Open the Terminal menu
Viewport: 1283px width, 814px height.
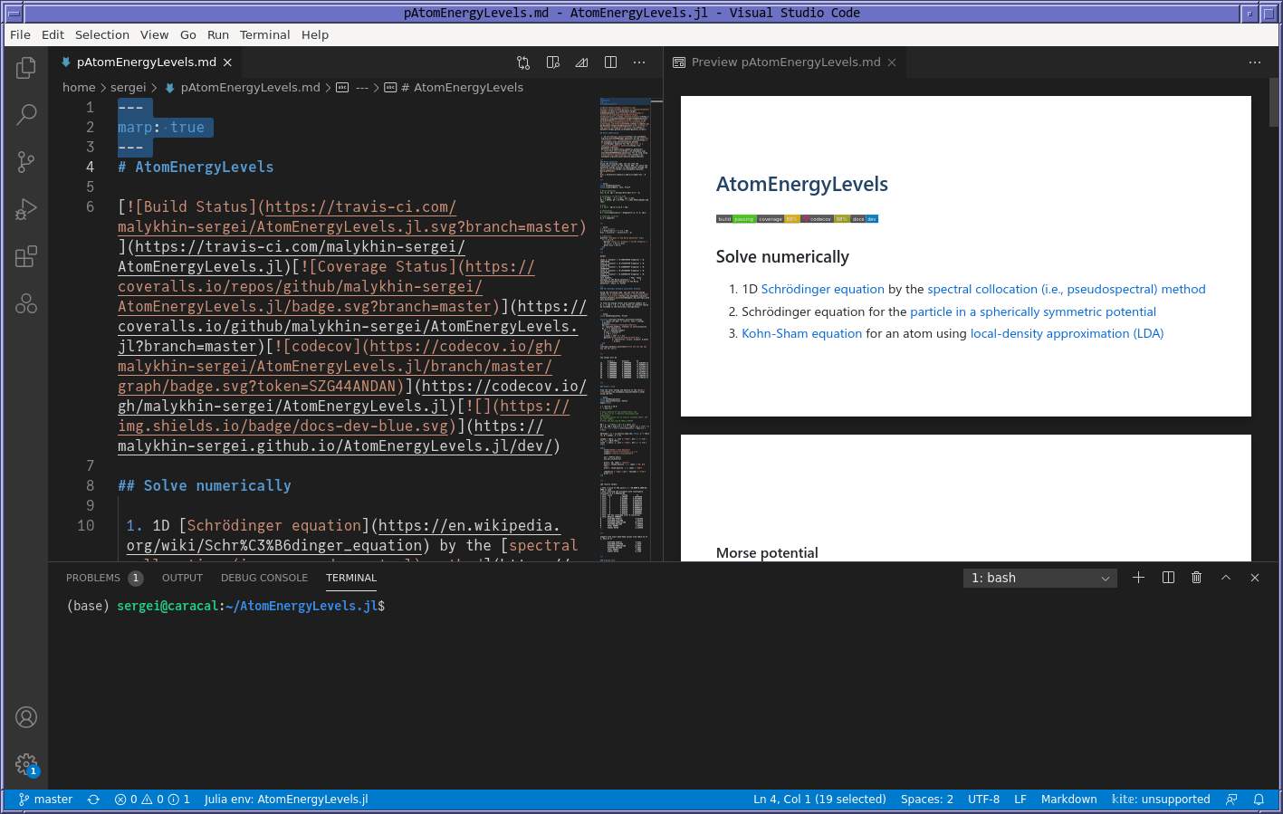coord(265,34)
